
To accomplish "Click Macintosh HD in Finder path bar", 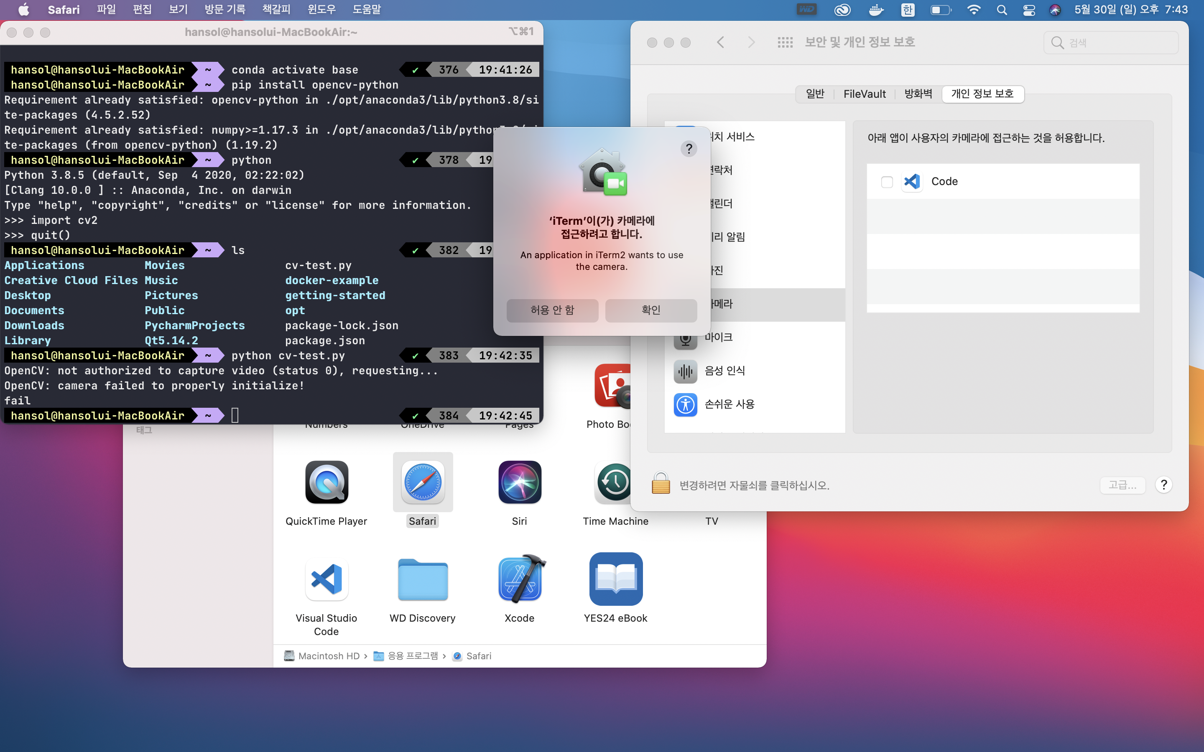I will click(322, 656).
